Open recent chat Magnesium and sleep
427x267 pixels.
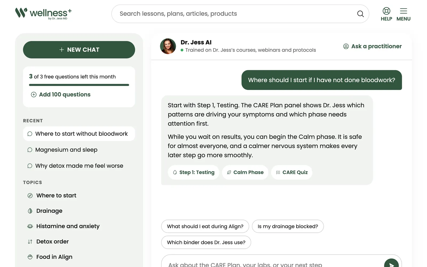79,150
